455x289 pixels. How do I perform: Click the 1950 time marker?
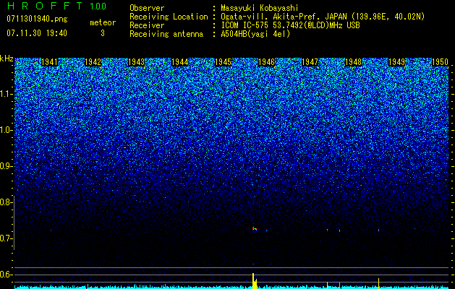440,62
